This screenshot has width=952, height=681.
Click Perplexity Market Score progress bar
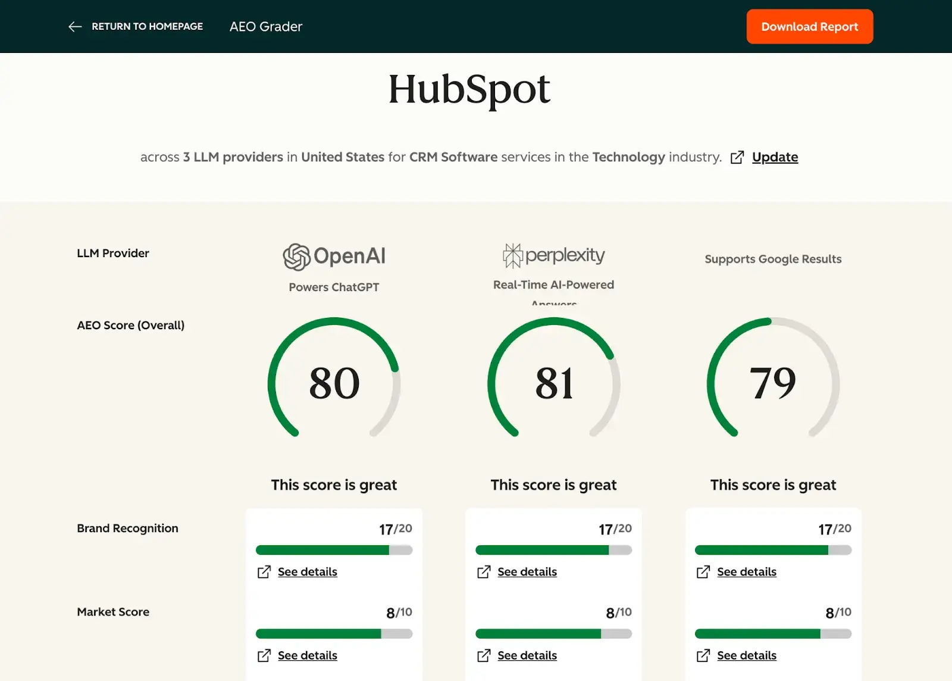coord(554,634)
